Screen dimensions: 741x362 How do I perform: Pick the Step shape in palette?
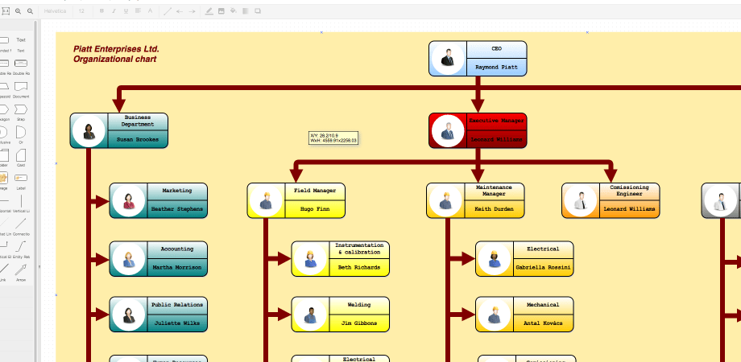pos(21,109)
